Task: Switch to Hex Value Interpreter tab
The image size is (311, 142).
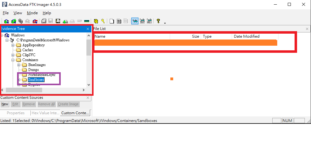Action: [46, 113]
